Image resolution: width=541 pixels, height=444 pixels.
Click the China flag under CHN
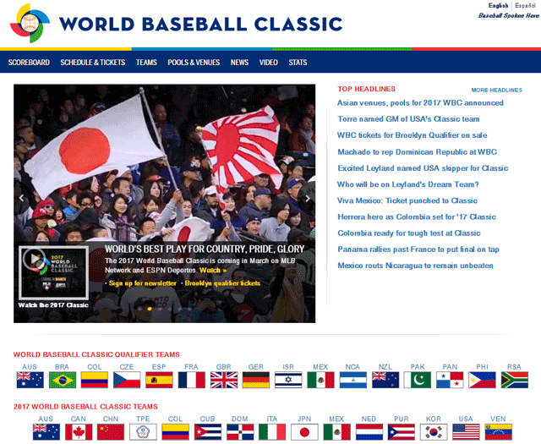point(111,432)
